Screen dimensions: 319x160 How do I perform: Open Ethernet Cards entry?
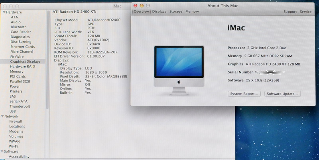tap(23, 46)
